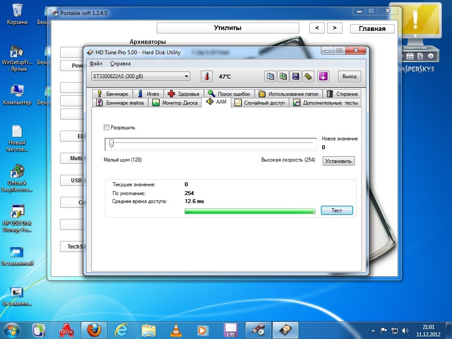Open Action Center flag icon in tray

tap(384, 331)
